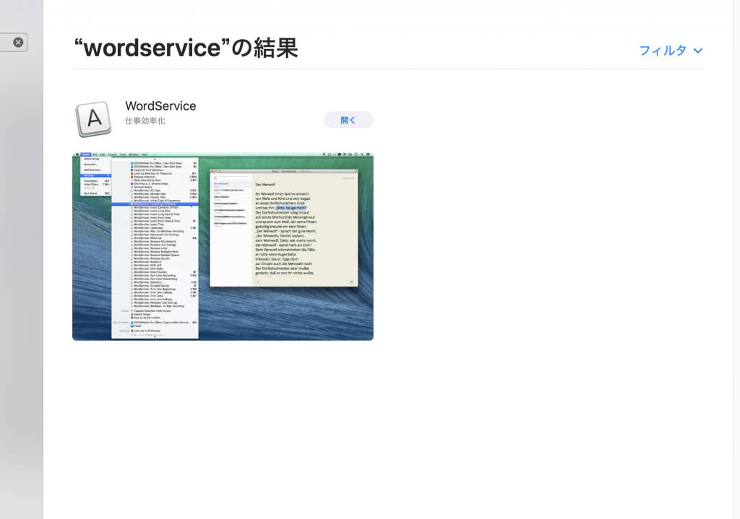The width and height of the screenshot is (740, 519).
Task: Click the “wordservice”の結果 heading
Action: (186, 48)
